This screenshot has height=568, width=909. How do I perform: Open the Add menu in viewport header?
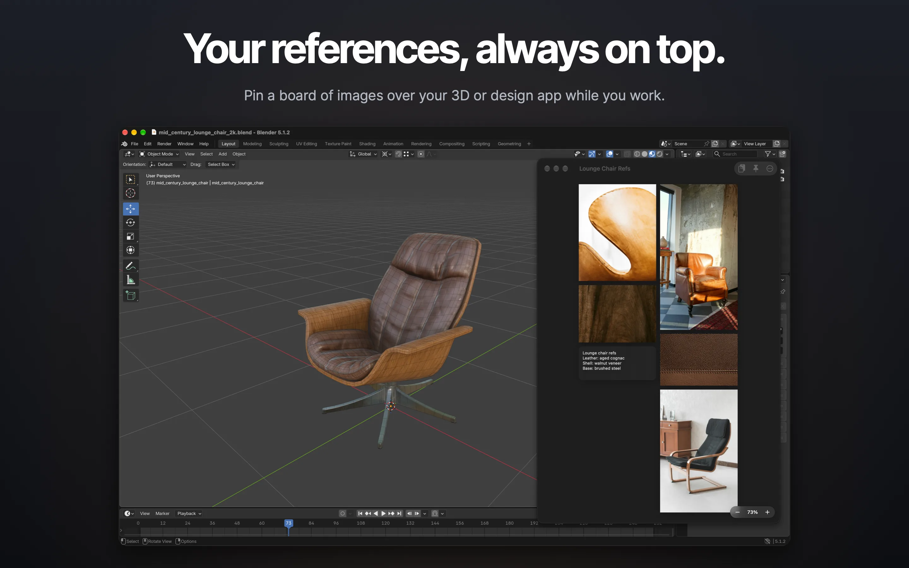coord(223,154)
